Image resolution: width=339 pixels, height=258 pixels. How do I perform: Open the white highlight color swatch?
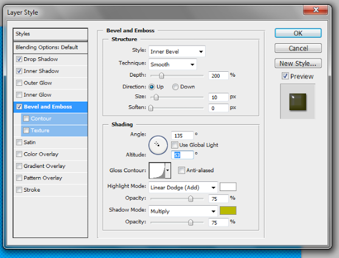pos(228,187)
